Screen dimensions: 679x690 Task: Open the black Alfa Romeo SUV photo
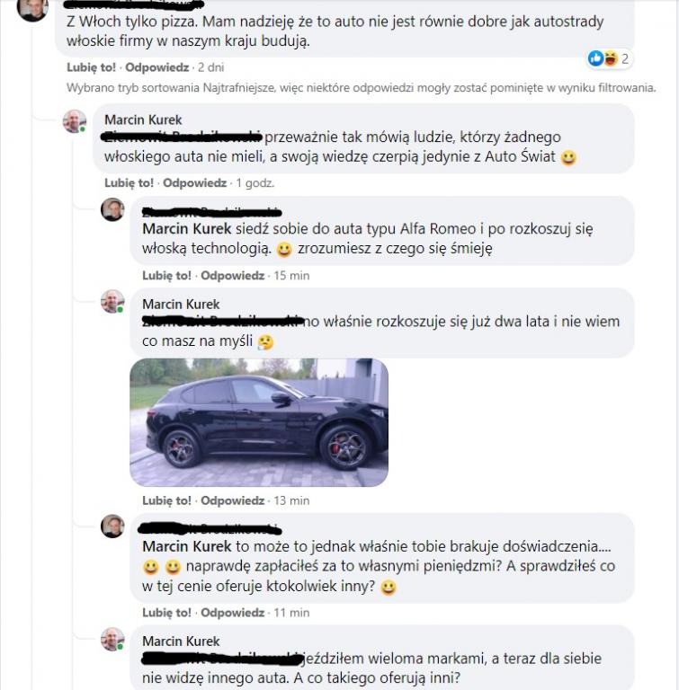click(259, 422)
